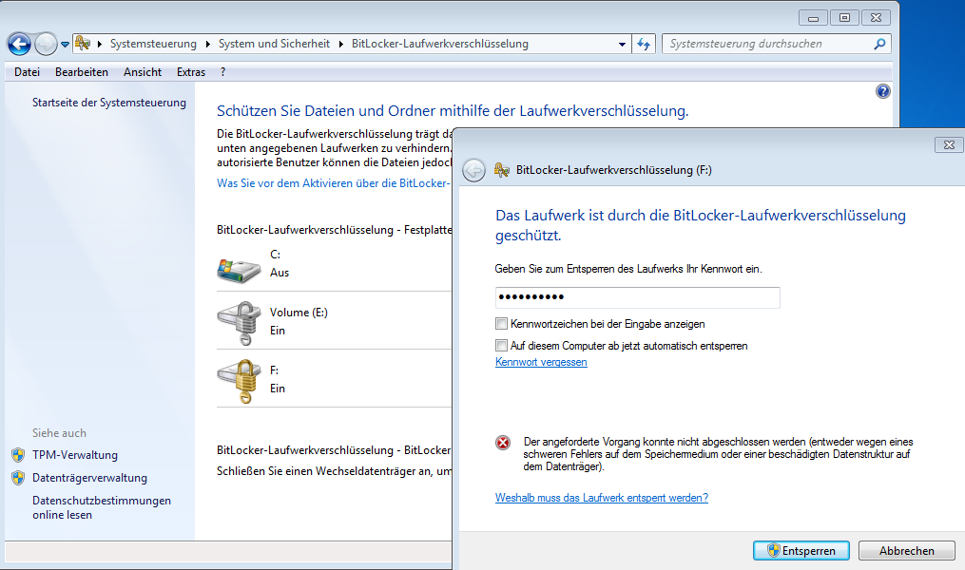This screenshot has height=570, width=965.
Task: Open the Bearbeiten menu
Action: 81,72
